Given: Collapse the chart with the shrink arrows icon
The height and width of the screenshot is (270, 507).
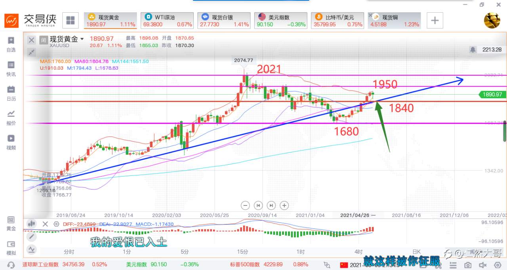Looking at the screenshot, I should (31, 52).
